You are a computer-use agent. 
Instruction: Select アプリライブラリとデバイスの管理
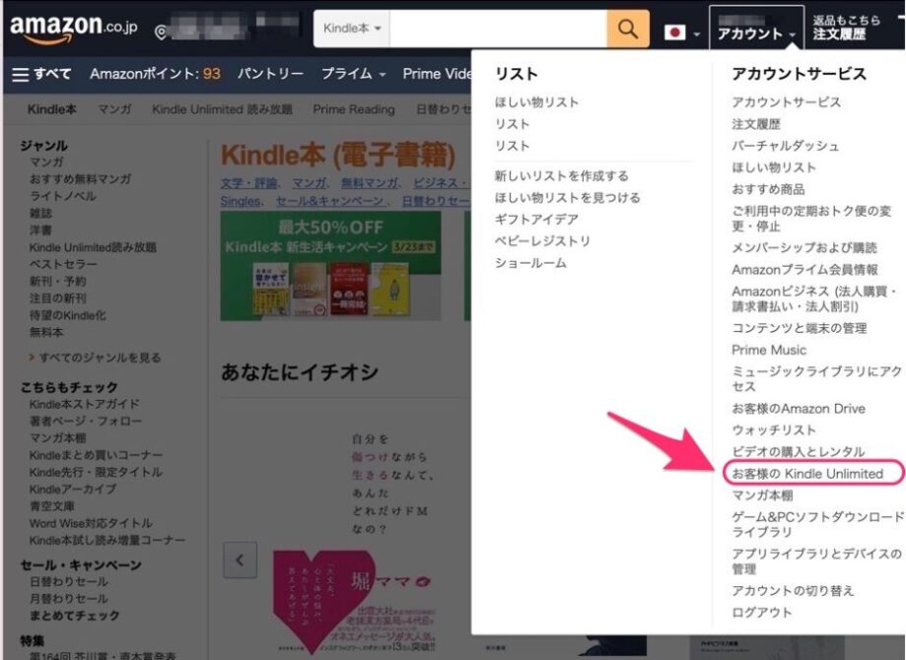pyautogui.click(x=816, y=561)
